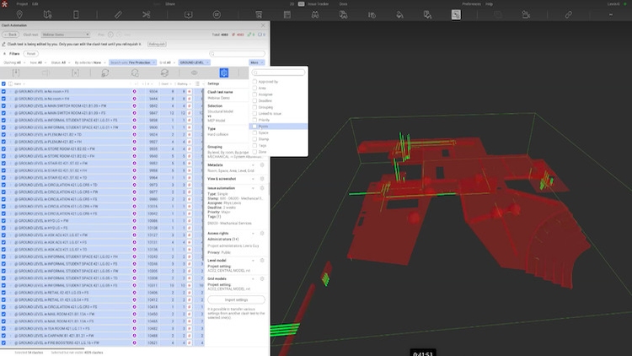Click the highlighted clash tool in top toolbar
Screen dimensions: 632x356
coord(456,14)
